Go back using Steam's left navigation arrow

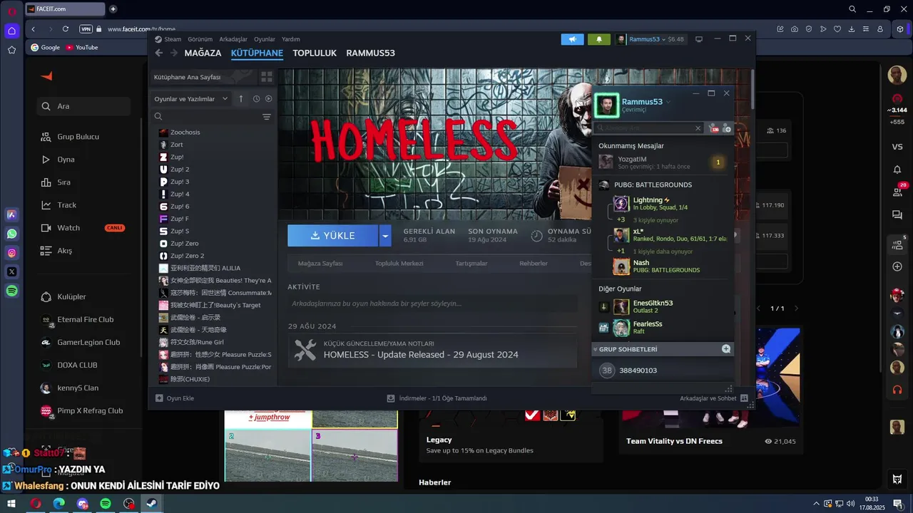[159, 53]
